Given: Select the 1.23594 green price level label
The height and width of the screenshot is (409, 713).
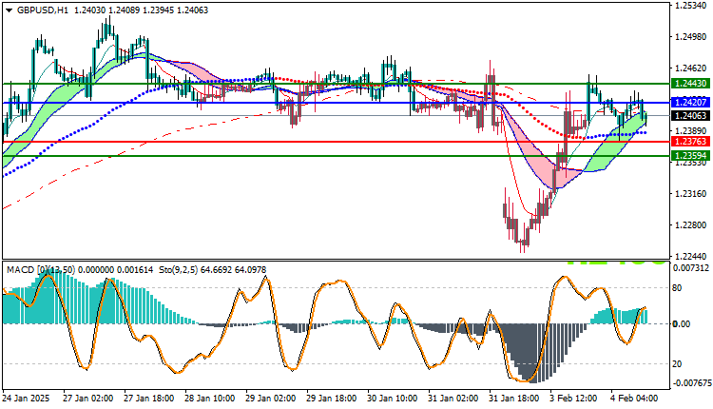Looking at the screenshot, I should 690,156.
